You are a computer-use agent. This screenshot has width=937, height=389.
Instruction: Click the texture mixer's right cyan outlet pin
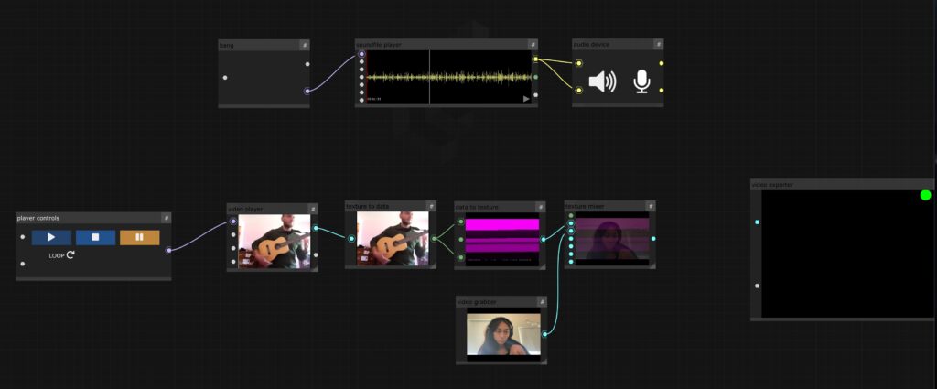(x=653, y=239)
